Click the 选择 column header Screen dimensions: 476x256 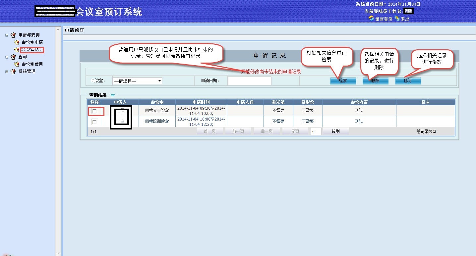click(94, 102)
